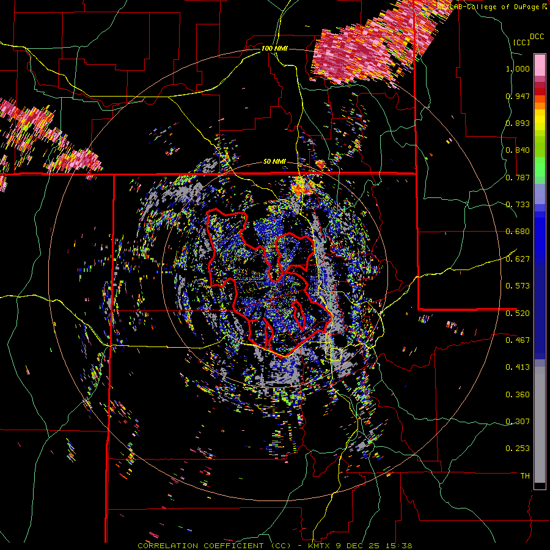The width and height of the screenshot is (550, 550).
Task: Pick the 0.520 legend value
Action: [518, 313]
